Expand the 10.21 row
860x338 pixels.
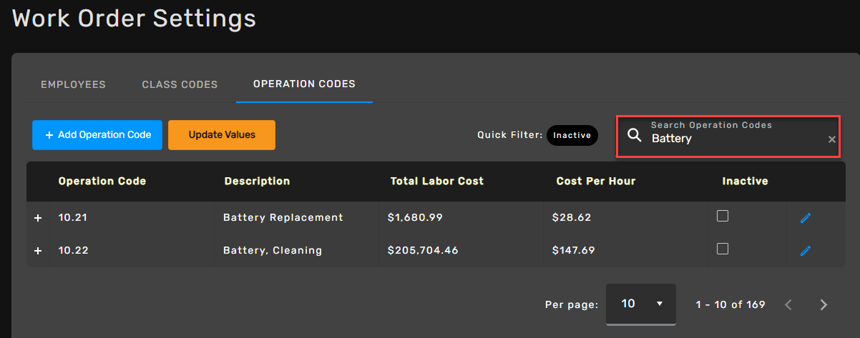coord(38,218)
